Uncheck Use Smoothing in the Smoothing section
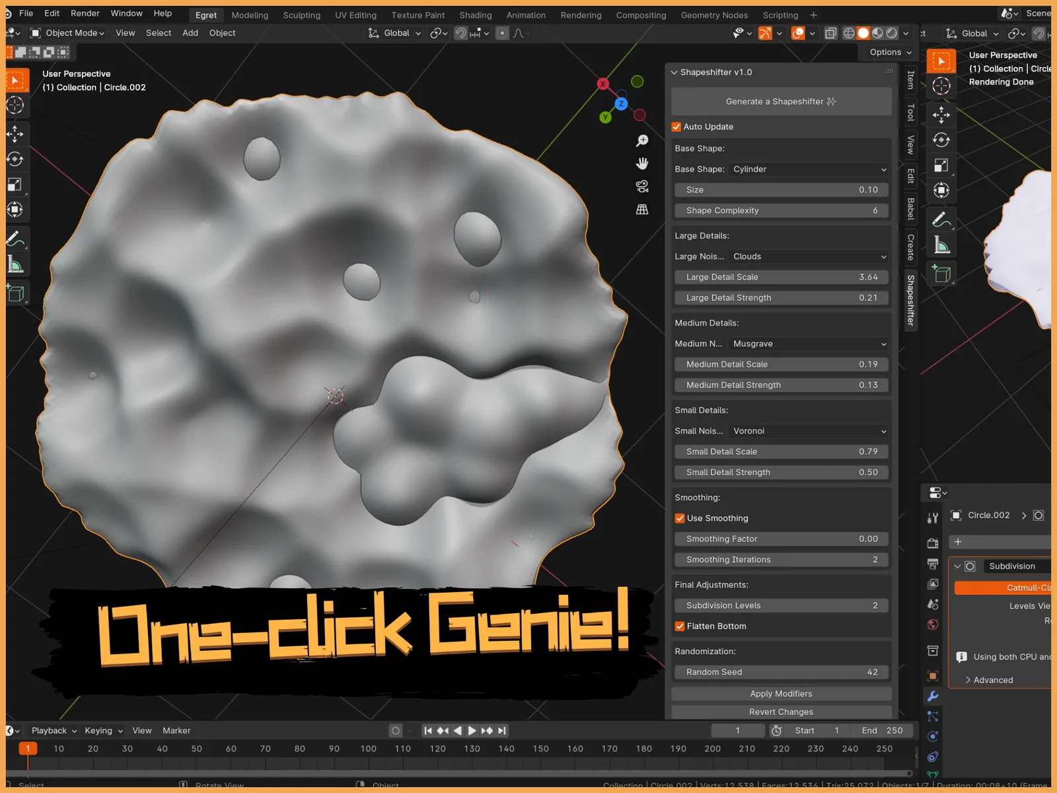The width and height of the screenshot is (1057, 793). pos(679,518)
